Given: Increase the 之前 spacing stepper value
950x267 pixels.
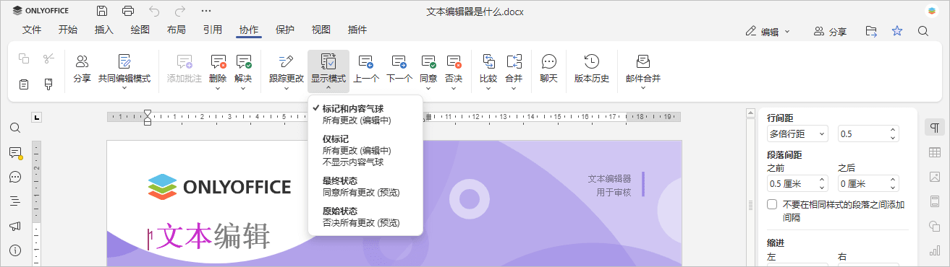Looking at the screenshot, I should 822,180.
